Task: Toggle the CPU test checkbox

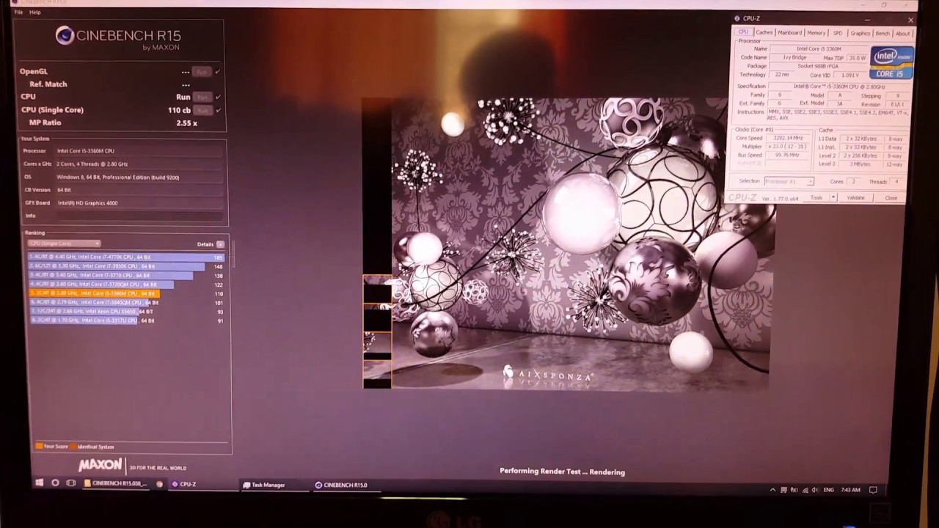Action: pyautogui.click(x=218, y=97)
